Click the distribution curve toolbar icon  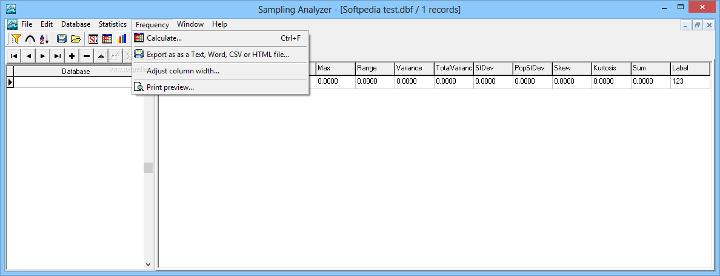30,39
